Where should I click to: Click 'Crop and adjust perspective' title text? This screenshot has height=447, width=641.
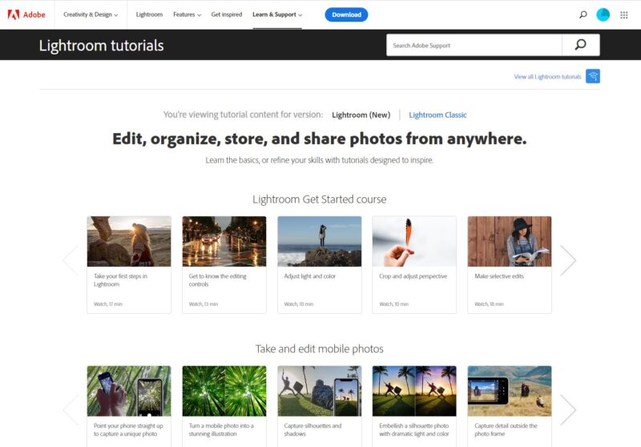pyautogui.click(x=413, y=276)
